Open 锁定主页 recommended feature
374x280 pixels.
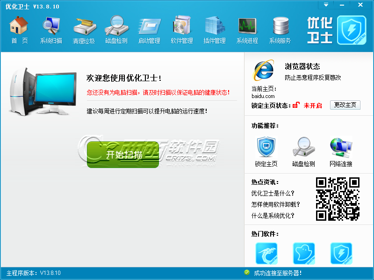pos(266,151)
